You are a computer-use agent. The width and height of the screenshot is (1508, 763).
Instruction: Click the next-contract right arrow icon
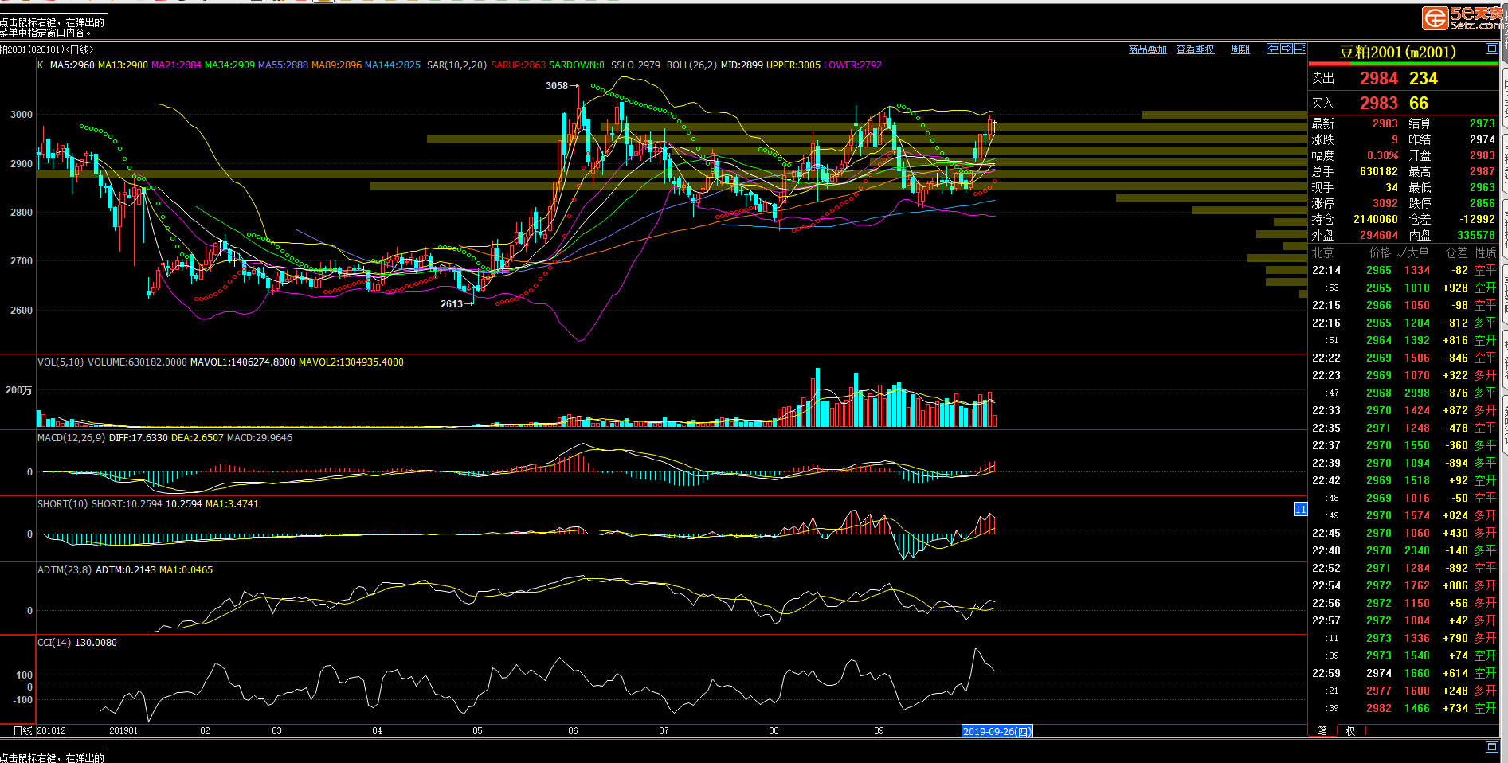tap(1286, 49)
